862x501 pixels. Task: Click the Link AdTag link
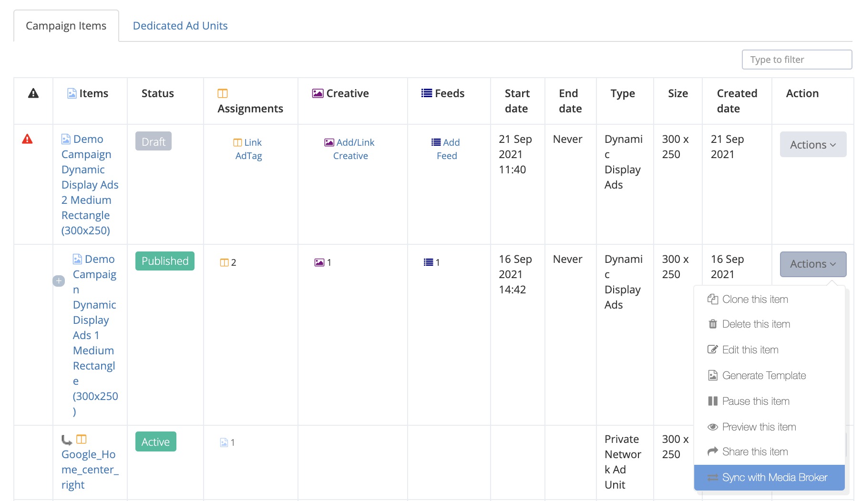(x=248, y=149)
